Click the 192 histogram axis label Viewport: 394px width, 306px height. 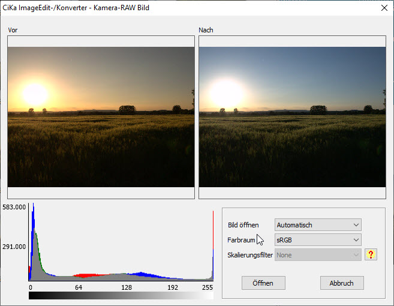click(173, 287)
